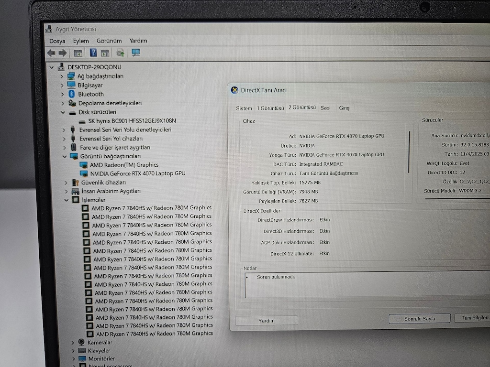
Task: Switch to the Ses tab
Action: click(325, 108)
